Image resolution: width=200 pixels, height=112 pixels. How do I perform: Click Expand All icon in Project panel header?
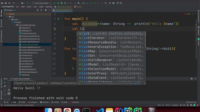point(37,10)
